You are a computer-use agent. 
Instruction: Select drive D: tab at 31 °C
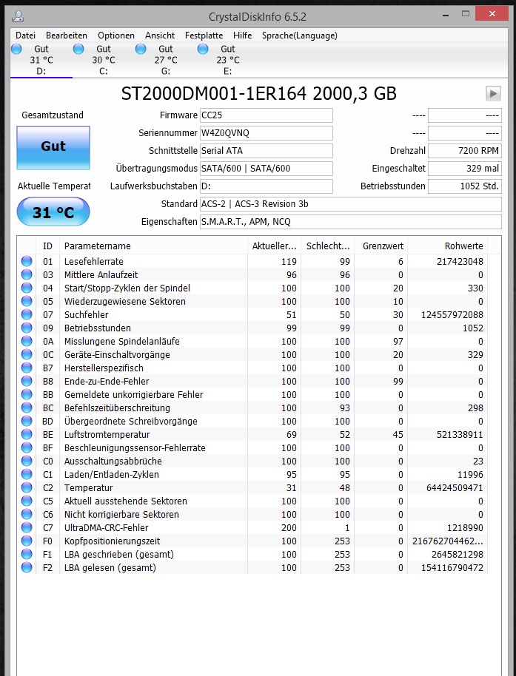41,60
